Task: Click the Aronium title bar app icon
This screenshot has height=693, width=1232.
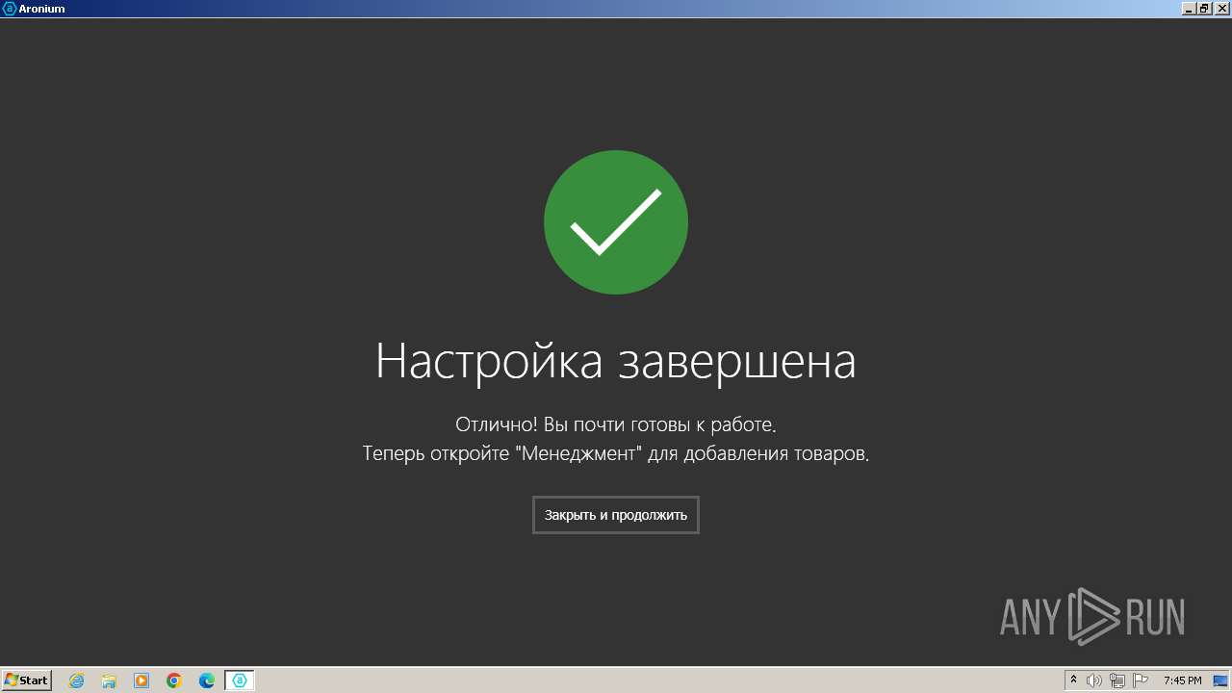Action: tap(10, 8)
